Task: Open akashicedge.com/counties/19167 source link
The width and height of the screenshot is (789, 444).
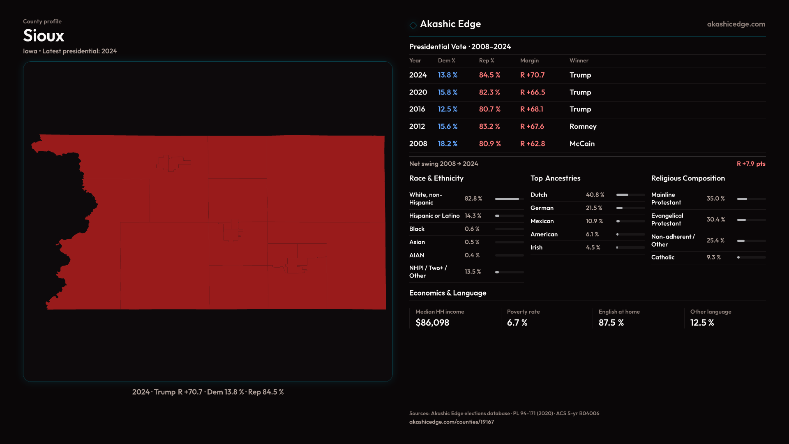Action: (451, 422)
